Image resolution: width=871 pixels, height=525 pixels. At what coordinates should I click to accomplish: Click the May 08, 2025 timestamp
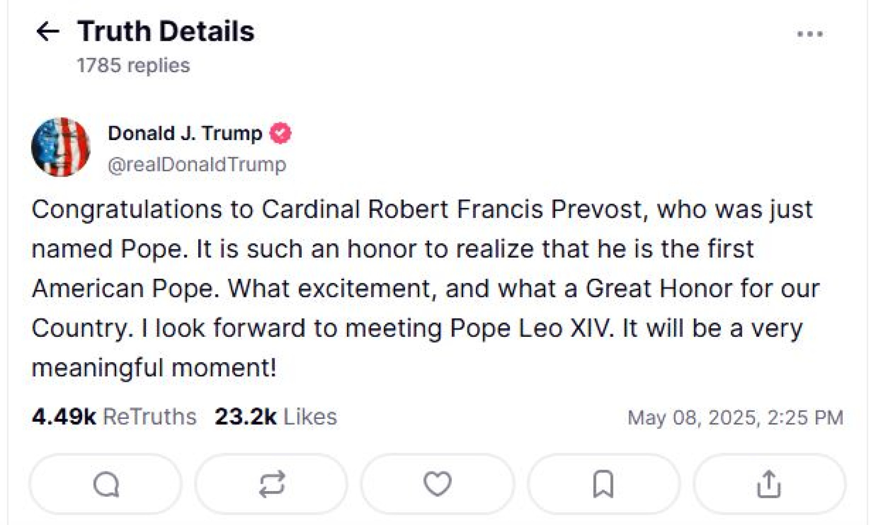tap(735, 418)
